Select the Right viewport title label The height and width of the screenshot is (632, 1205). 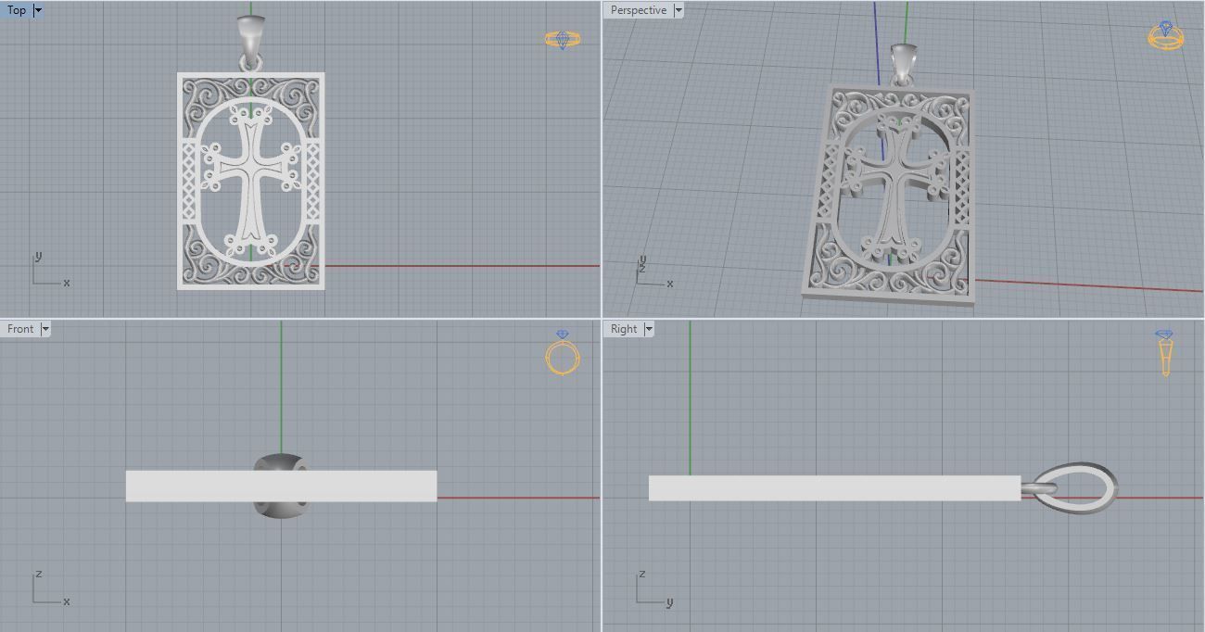[x=624, y=329]
